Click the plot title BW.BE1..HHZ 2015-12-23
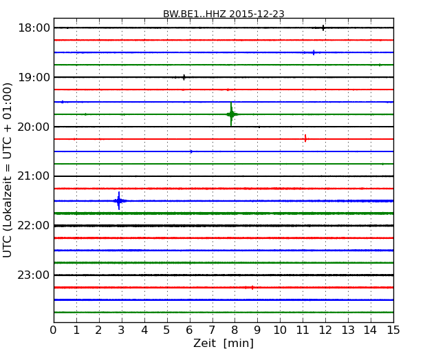 pos(223,14)
